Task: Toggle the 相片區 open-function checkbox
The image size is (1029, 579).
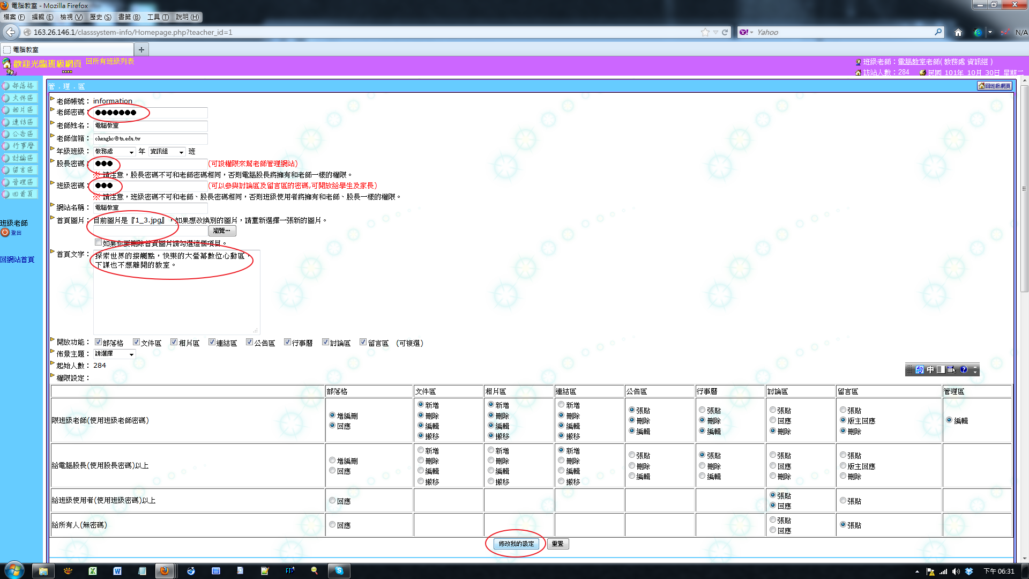Action: (x=174, y=342)
